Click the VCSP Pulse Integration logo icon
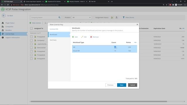The image size is (187, 105). coord(3,9)
